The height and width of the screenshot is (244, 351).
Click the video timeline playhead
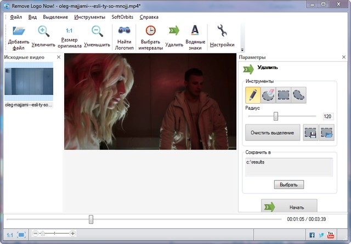click(x=91, y=219)
